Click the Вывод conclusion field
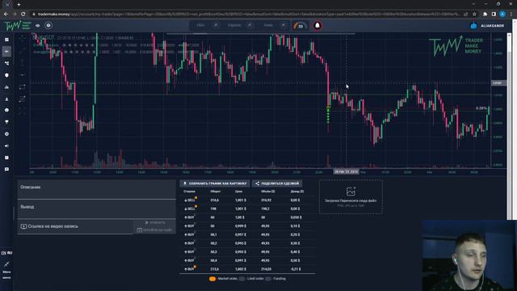This screenshot has width=517, height=291. 96,209
